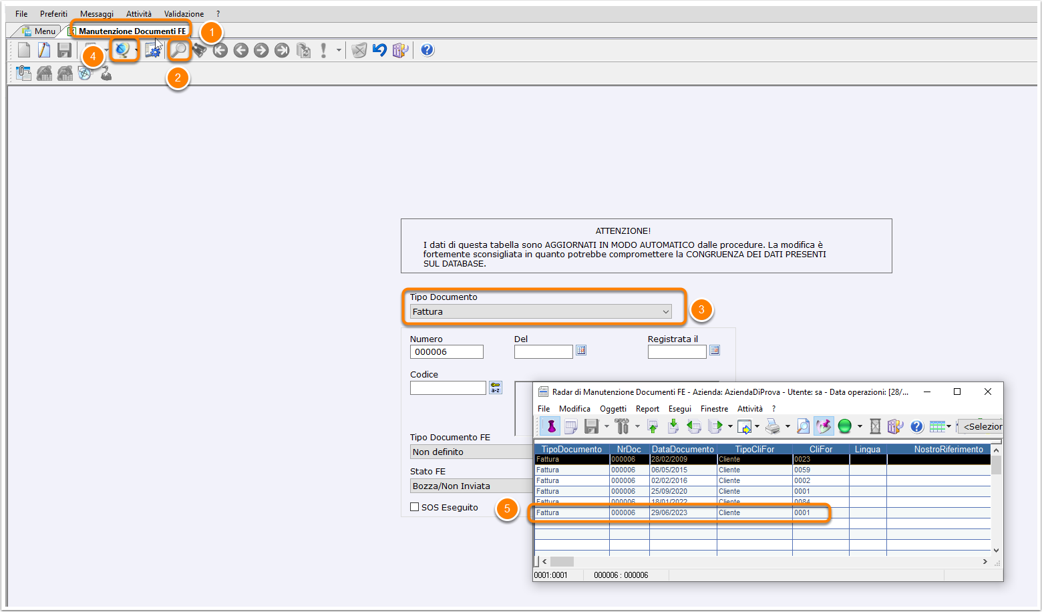Open the Messaggi menu
Viewport: 1042px width, 612px height.
click(x=97, y=14)
